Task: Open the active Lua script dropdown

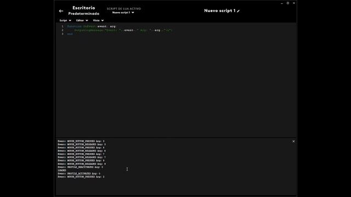Action: pyautogui.click(x=123, y=13)
